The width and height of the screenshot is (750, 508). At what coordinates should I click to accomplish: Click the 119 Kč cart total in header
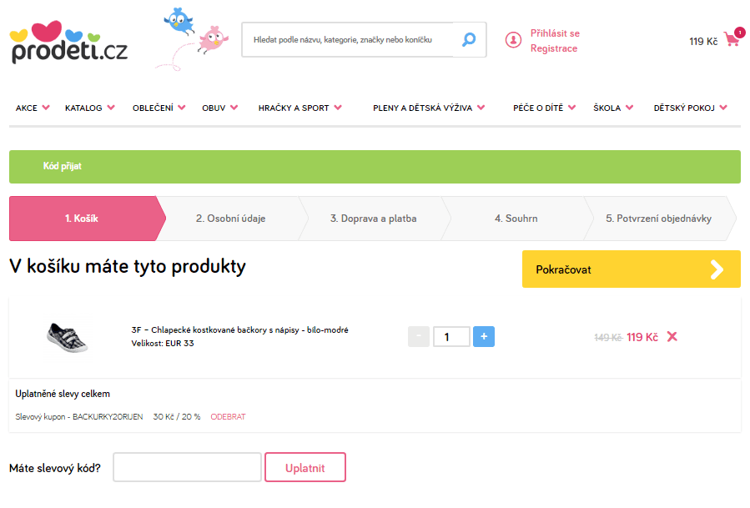(x=703, y=42)
